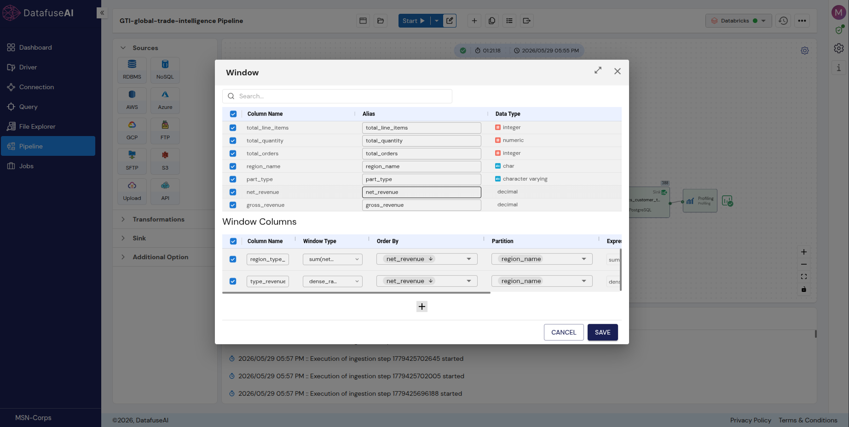849x427 pixels.
Task: Start the pipeline run
Action: coord(414,21)
